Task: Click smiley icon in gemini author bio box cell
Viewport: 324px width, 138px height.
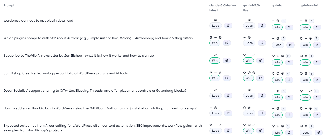Action: click(x=244, y=108)
